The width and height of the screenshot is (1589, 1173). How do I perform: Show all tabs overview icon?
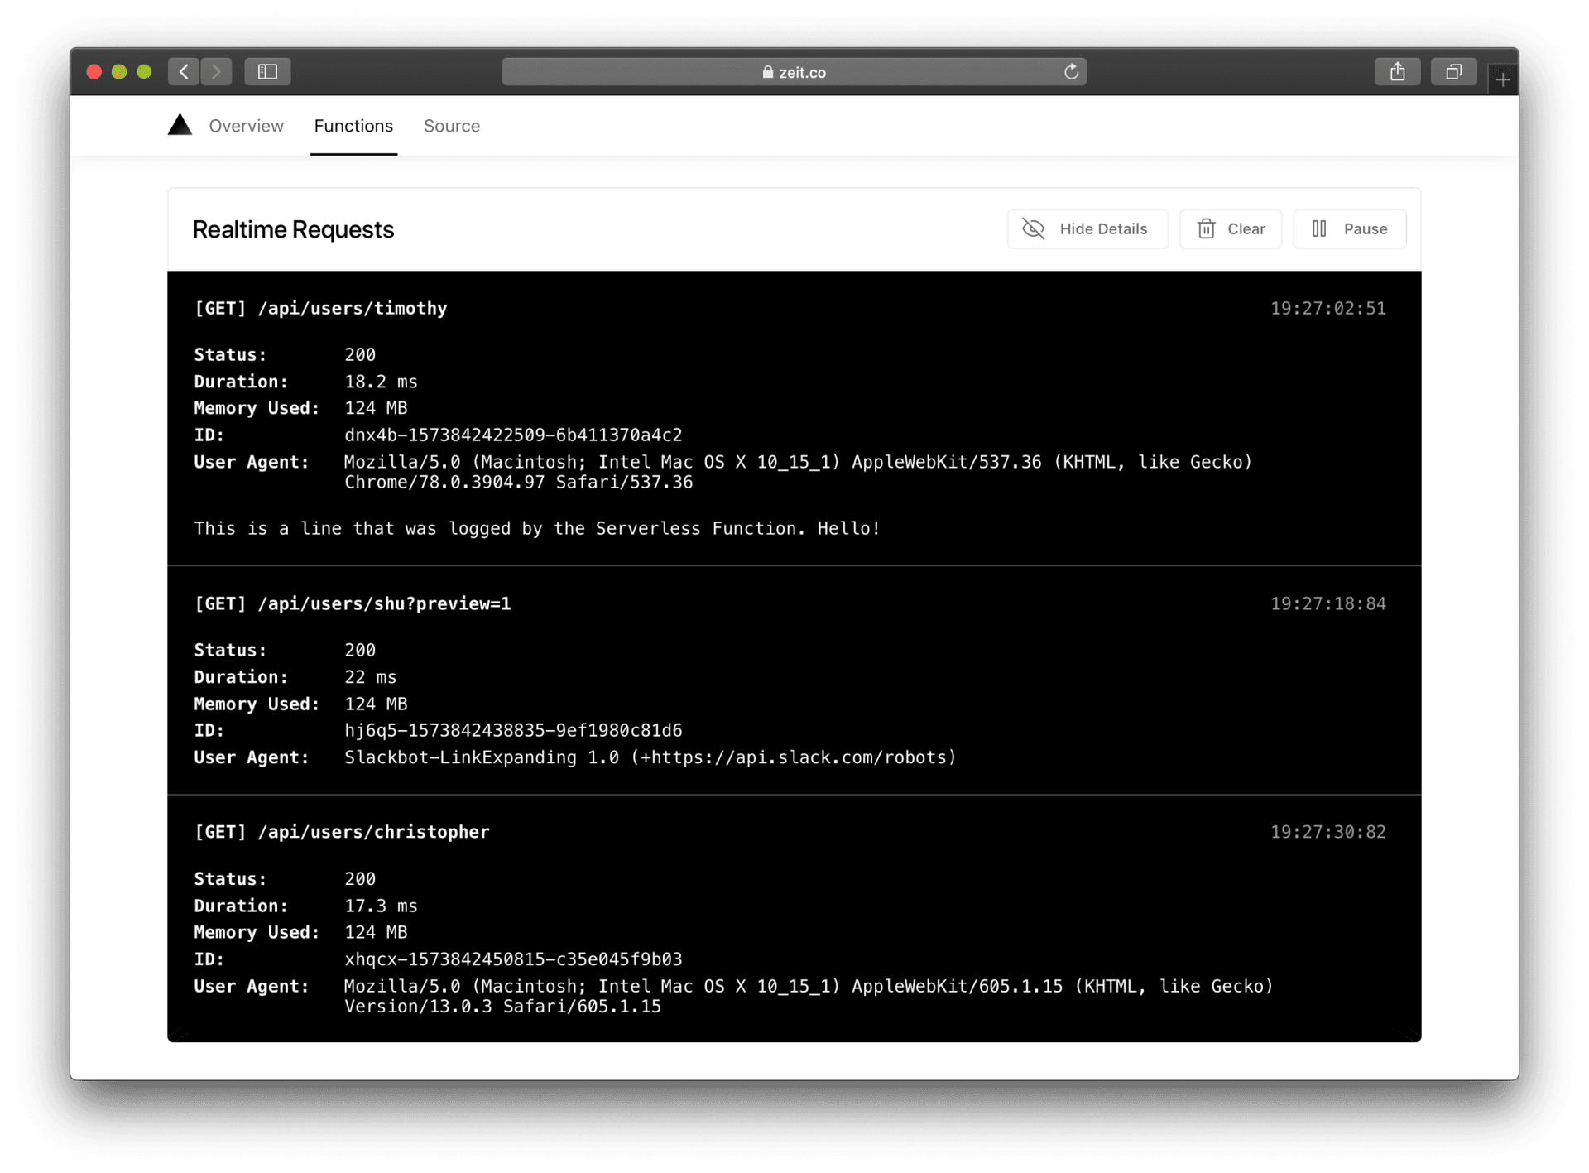pos(1453,72)
